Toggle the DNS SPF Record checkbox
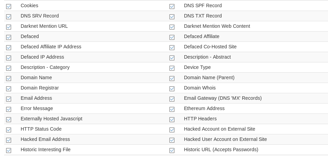 click(x=172, y=6)
